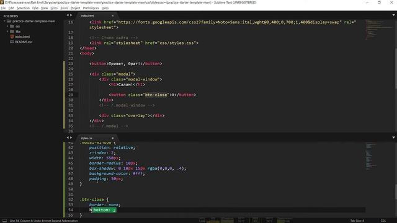This screenshot has width=397, height=223.
Task: Expand the css folder in sidebar
Action: click(7, 26)
